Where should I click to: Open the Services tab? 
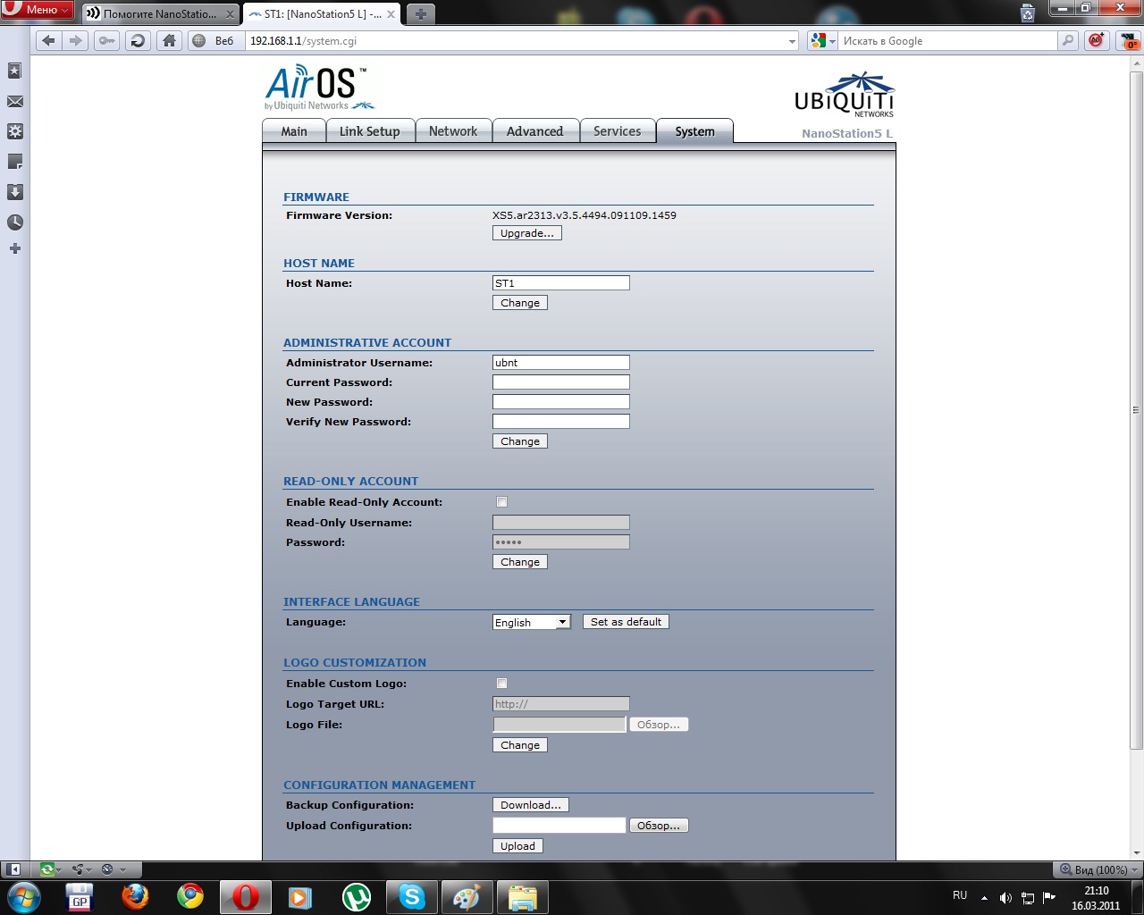coord(618,131)
